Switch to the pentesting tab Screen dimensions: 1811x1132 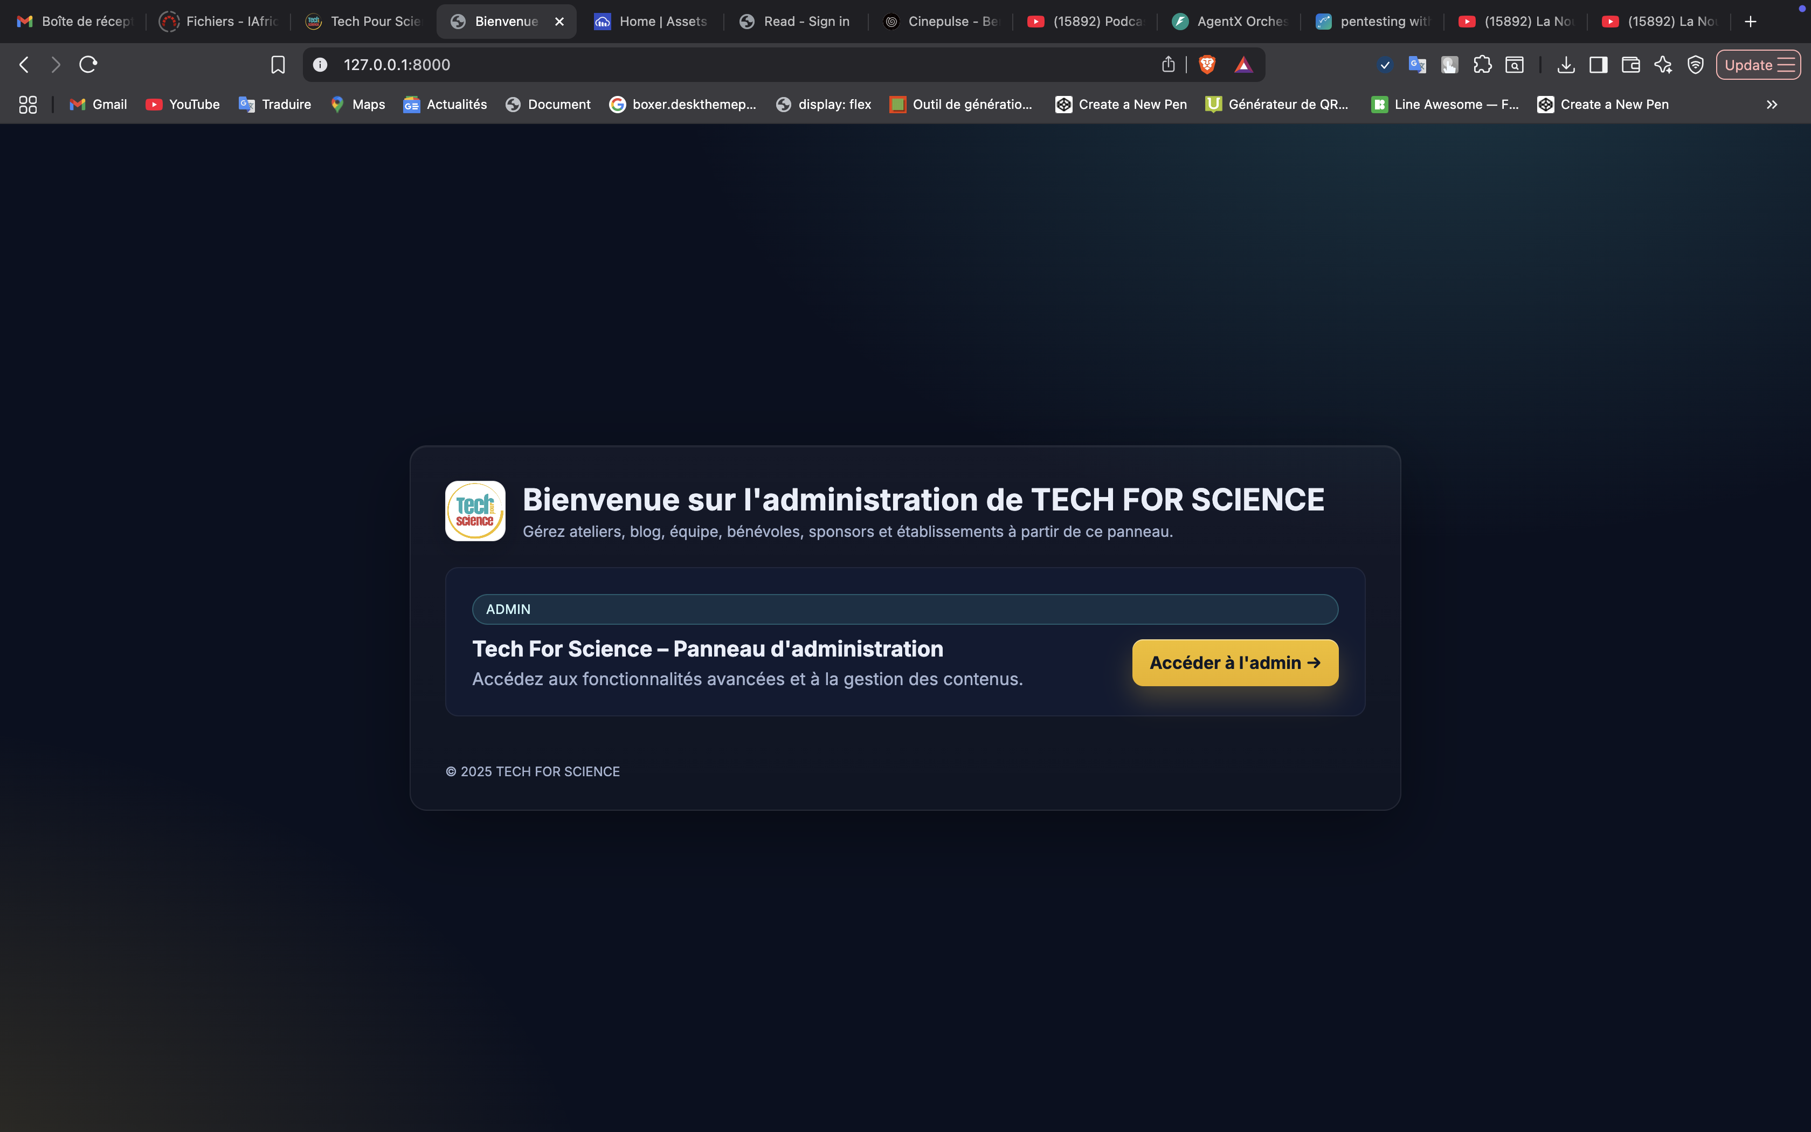click(1373, 22)
